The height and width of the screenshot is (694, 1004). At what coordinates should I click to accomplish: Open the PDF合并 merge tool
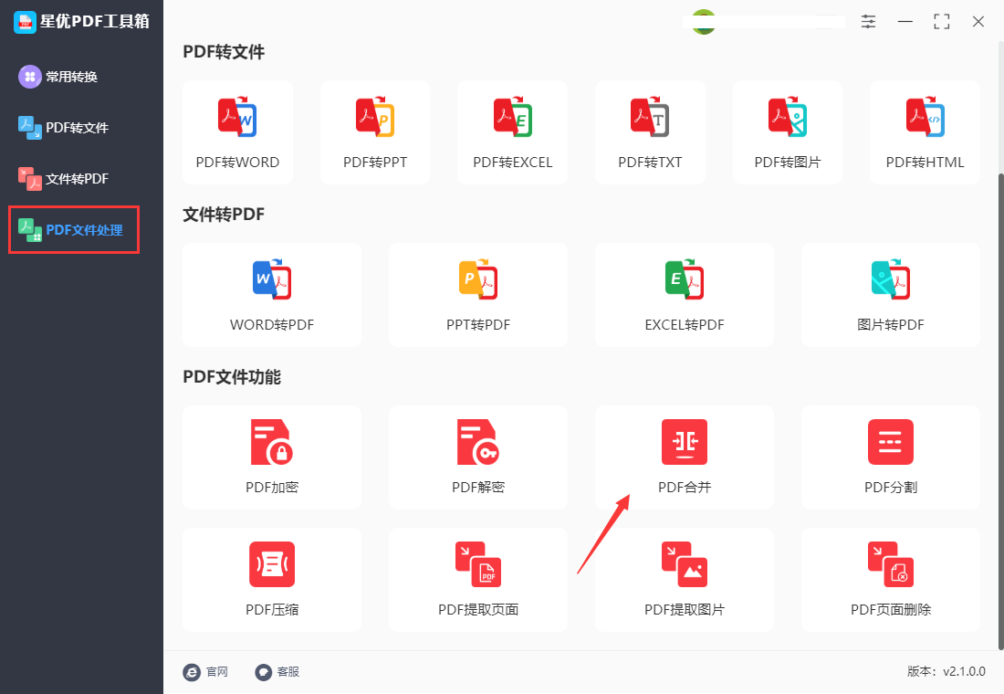coord(684,457)
